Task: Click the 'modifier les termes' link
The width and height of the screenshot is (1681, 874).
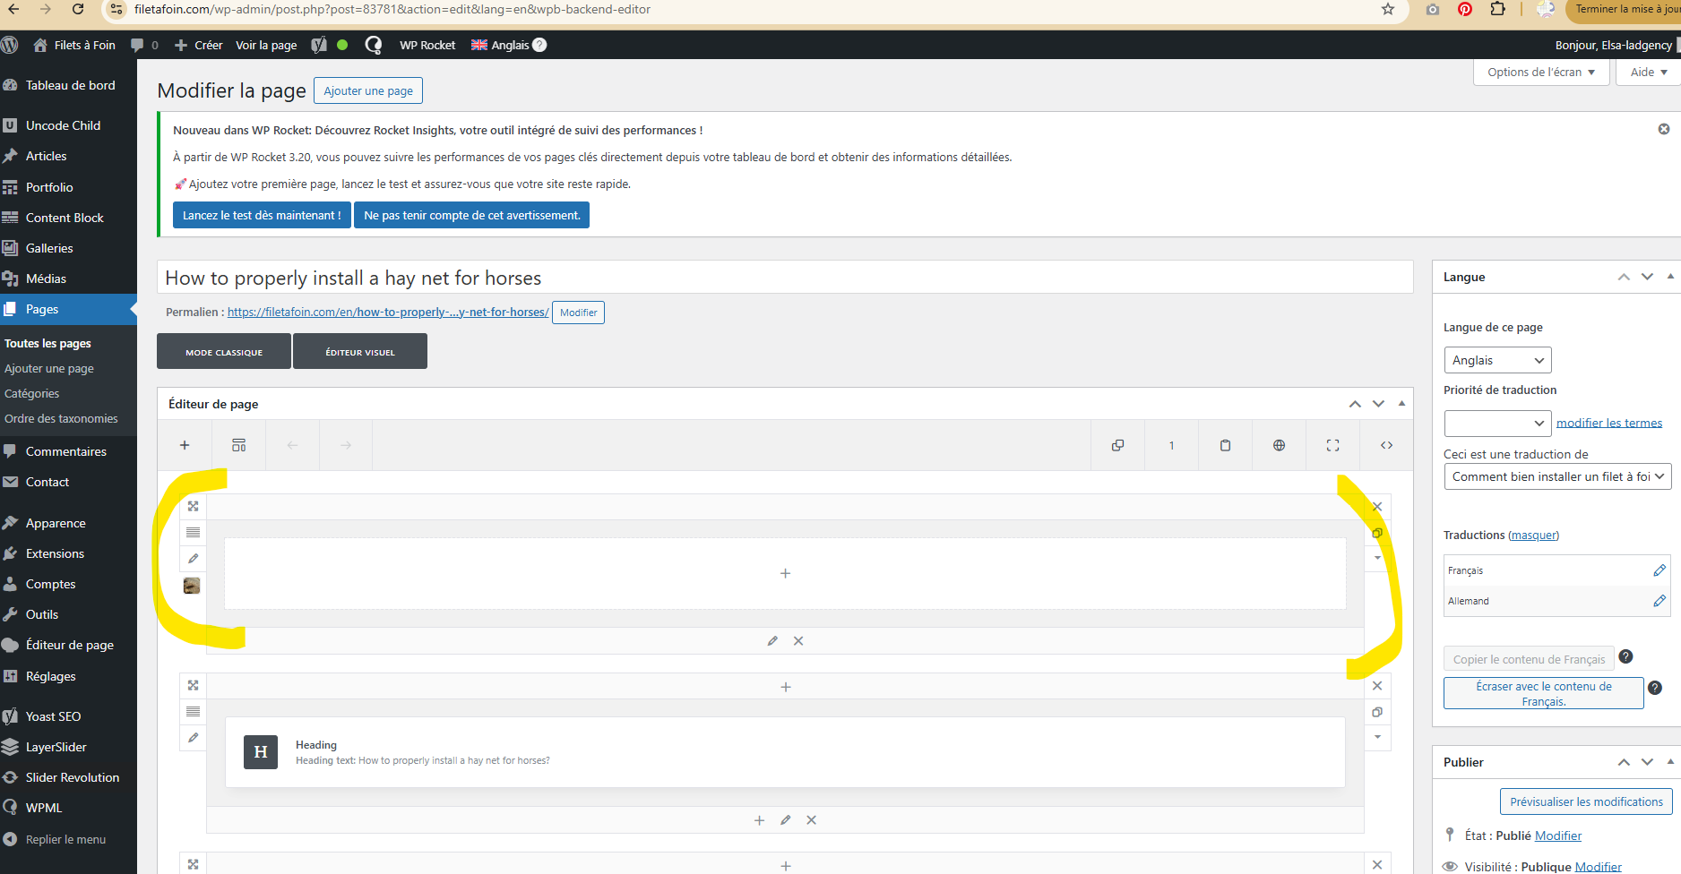Action: (1609, 423)
